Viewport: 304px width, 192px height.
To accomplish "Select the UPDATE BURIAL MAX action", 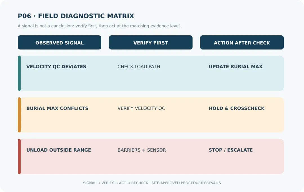I will click(x=236, y=67).
